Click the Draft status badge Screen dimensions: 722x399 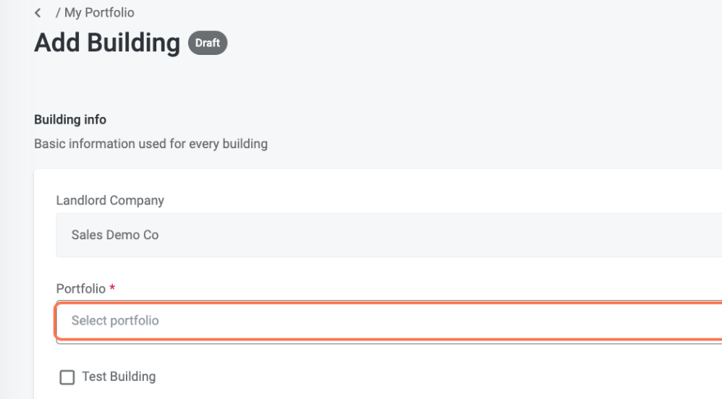click(x=208, y=43)
